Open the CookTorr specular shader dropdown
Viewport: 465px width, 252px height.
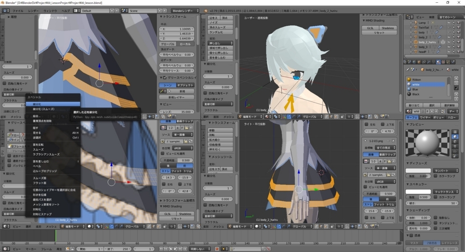446,192
